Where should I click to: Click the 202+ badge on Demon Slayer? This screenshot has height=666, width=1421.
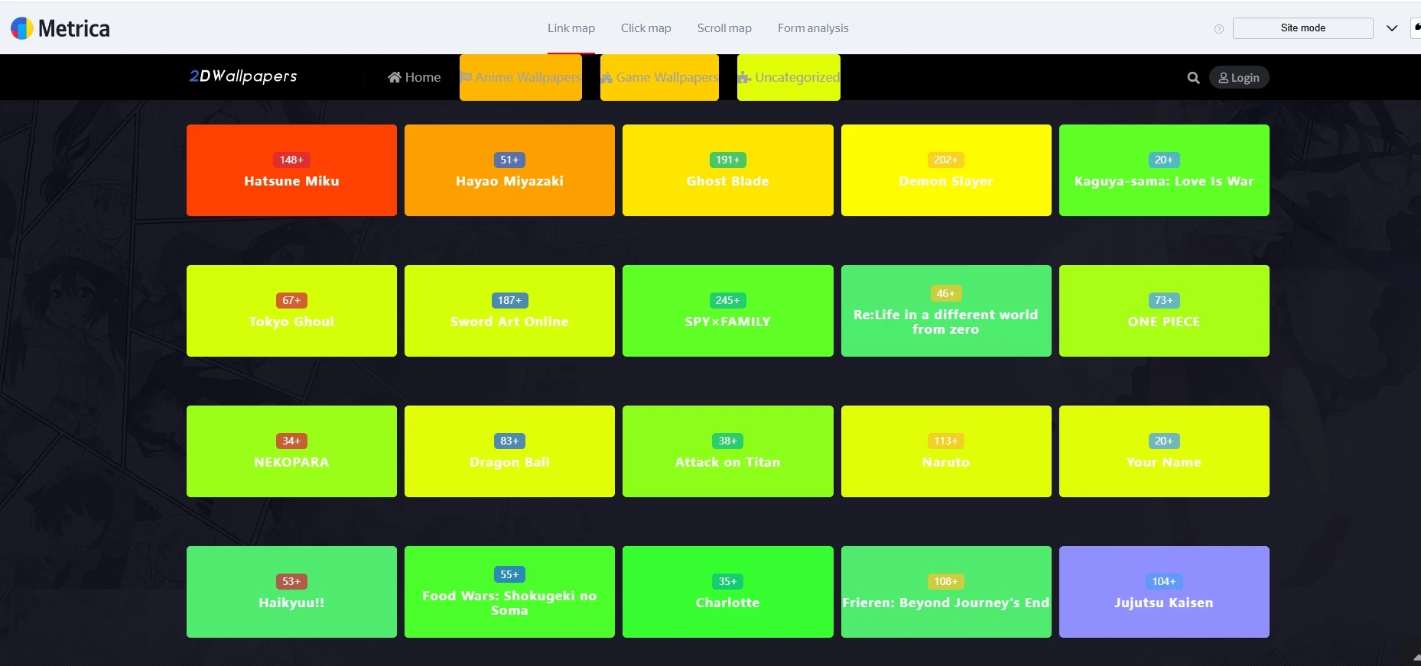point(945,160)
